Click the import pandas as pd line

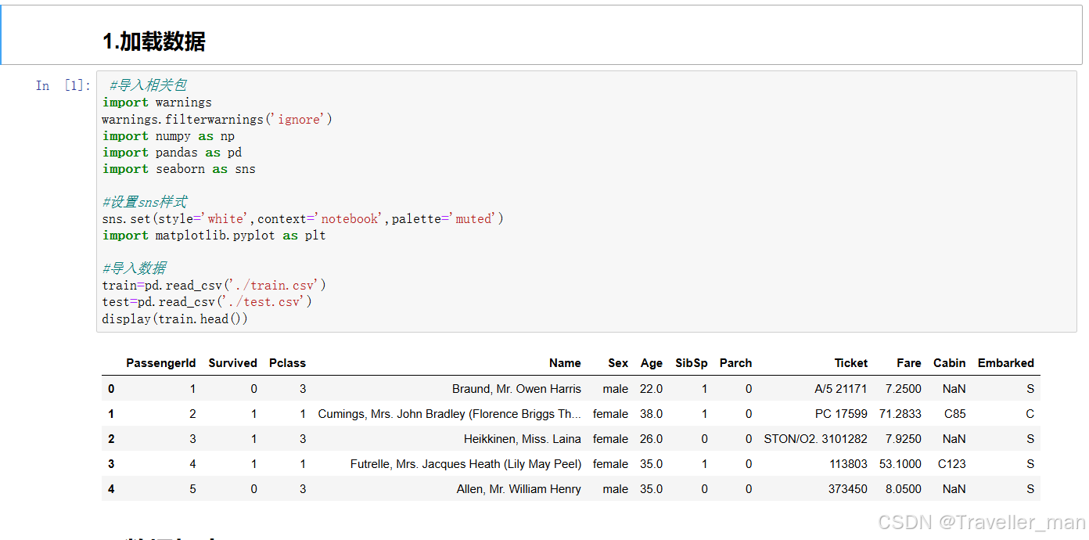point(172,153)
